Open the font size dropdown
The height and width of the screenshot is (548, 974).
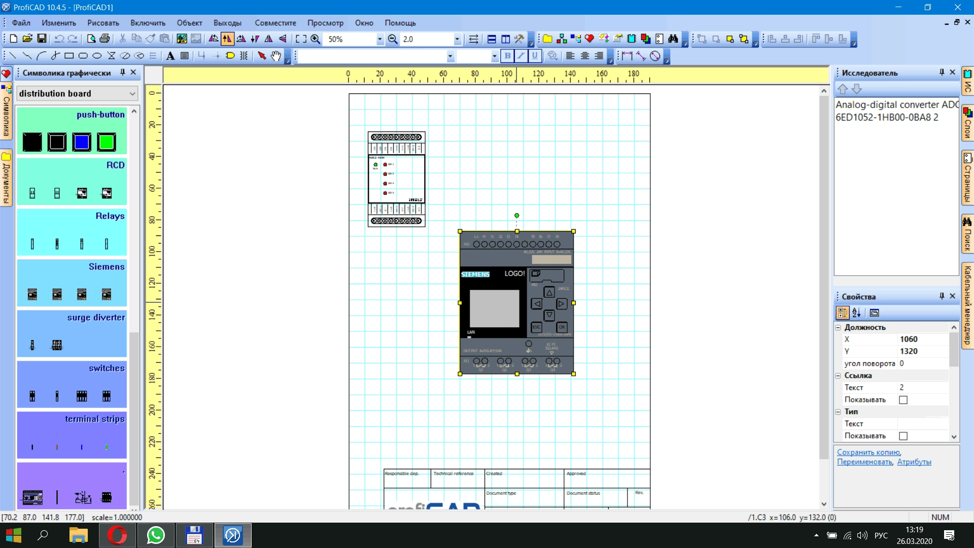(x=494, y=56)
